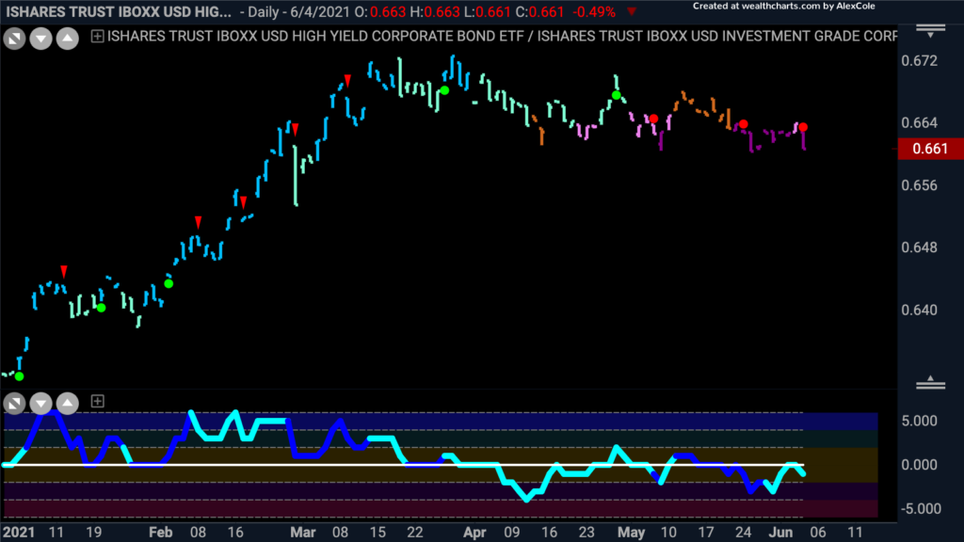Select the close value C:0.661
964x542 pixels.
click(x=539, y=11)
